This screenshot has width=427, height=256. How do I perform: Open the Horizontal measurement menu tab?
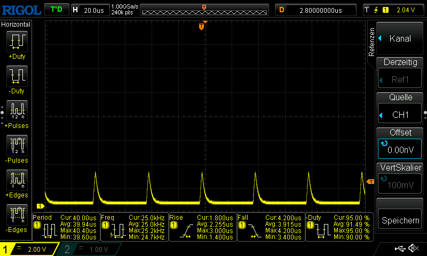(16, 25)
